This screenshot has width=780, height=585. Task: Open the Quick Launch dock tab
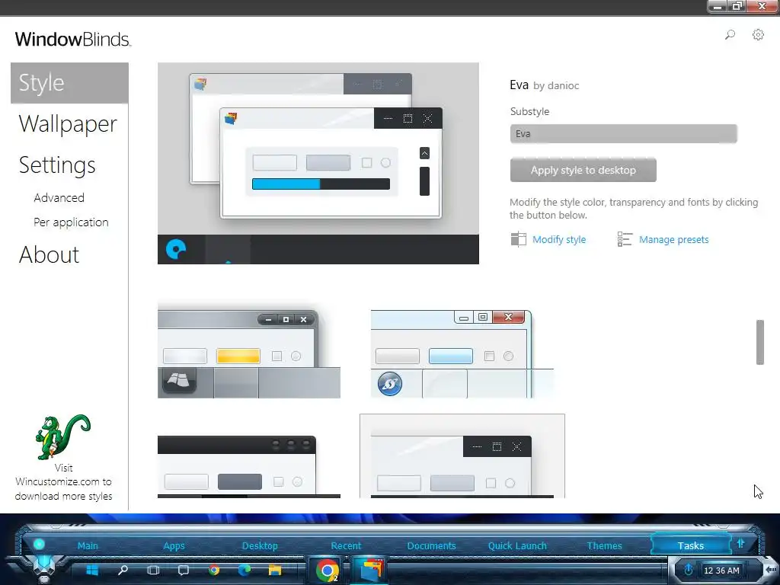517,545
